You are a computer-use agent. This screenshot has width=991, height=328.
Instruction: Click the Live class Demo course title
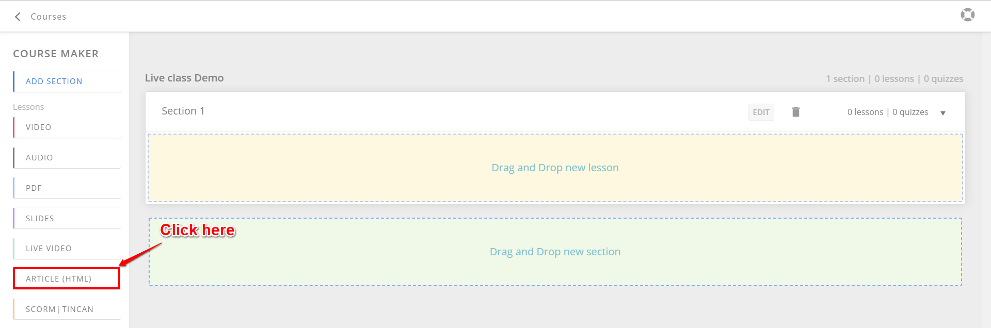click(x=184, y=78)
